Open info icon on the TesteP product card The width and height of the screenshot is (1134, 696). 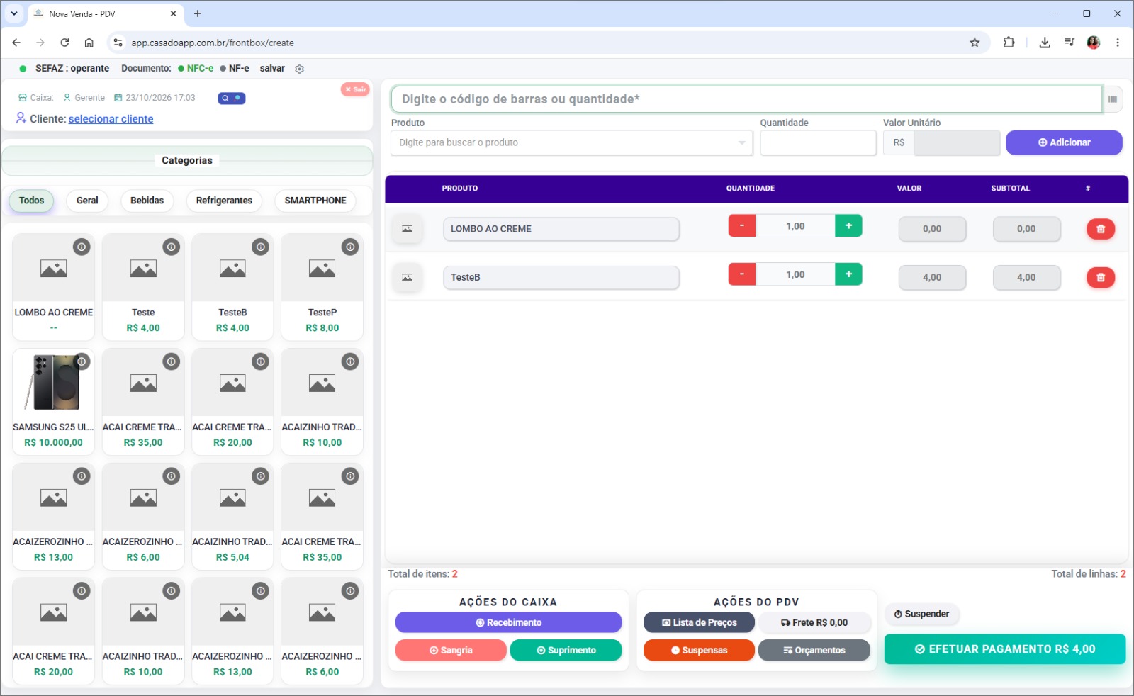350,247
